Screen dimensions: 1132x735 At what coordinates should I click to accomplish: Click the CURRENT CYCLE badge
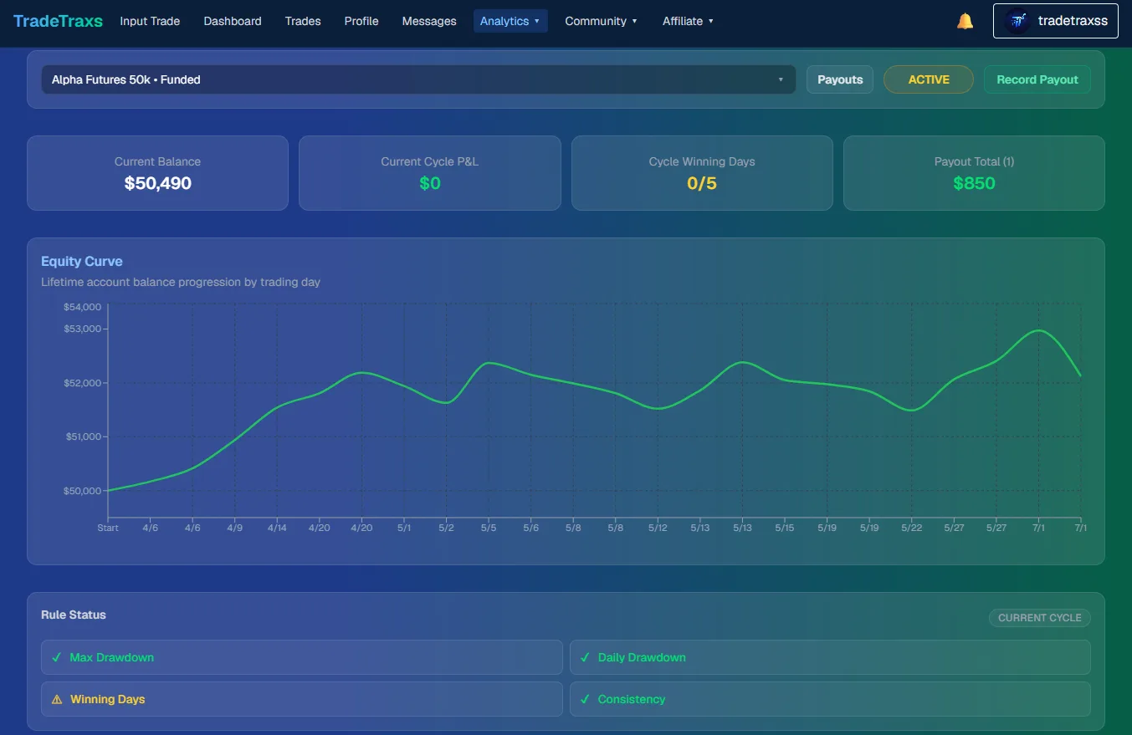coord(1040,618)
